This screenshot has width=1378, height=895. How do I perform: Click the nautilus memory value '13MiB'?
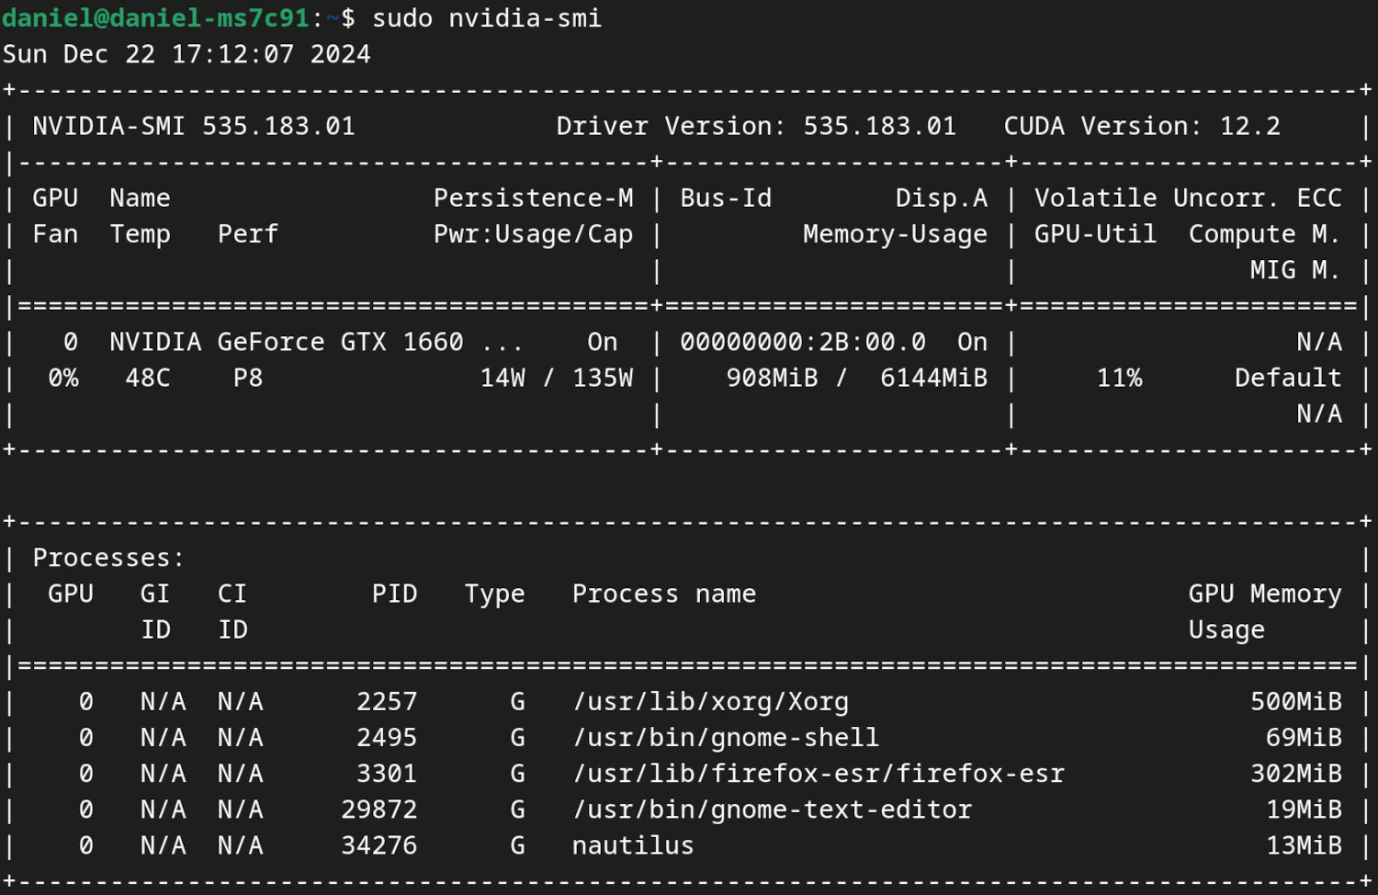(x=1304, y=845)
